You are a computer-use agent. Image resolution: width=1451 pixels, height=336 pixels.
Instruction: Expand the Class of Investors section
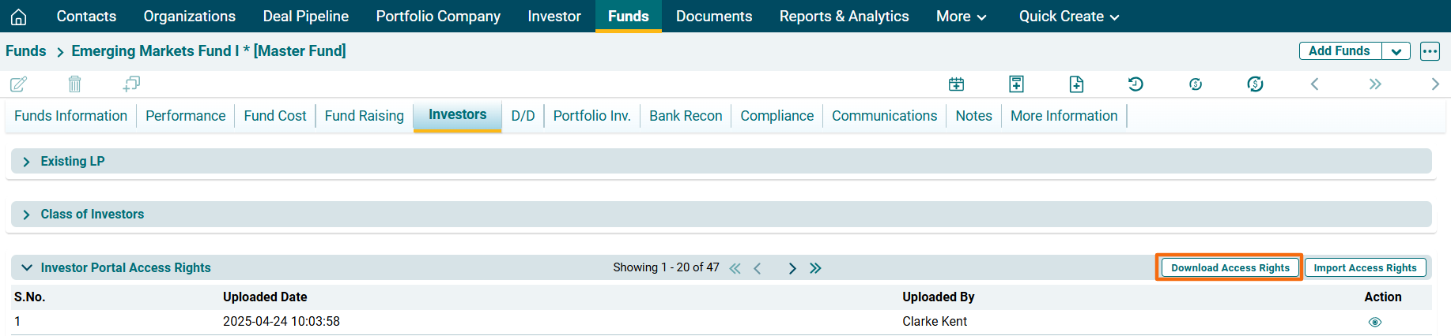[x=27, y=215]
